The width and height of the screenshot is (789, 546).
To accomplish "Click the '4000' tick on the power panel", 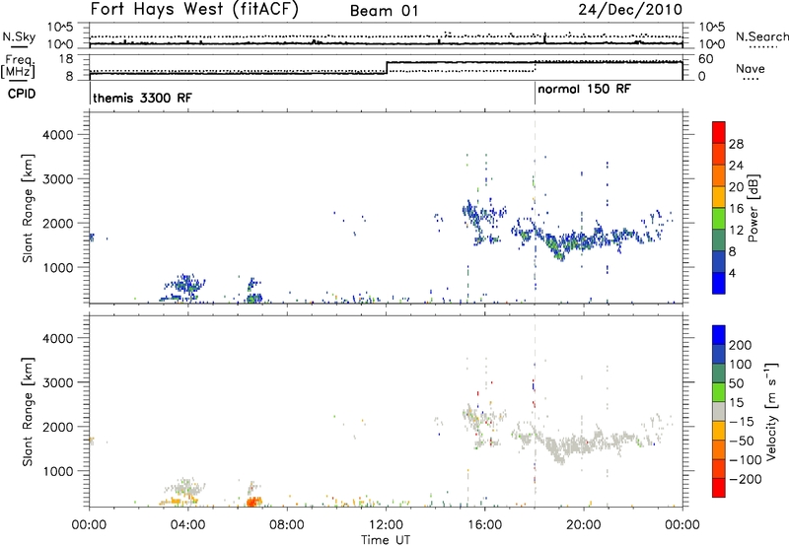I will 57,135.
